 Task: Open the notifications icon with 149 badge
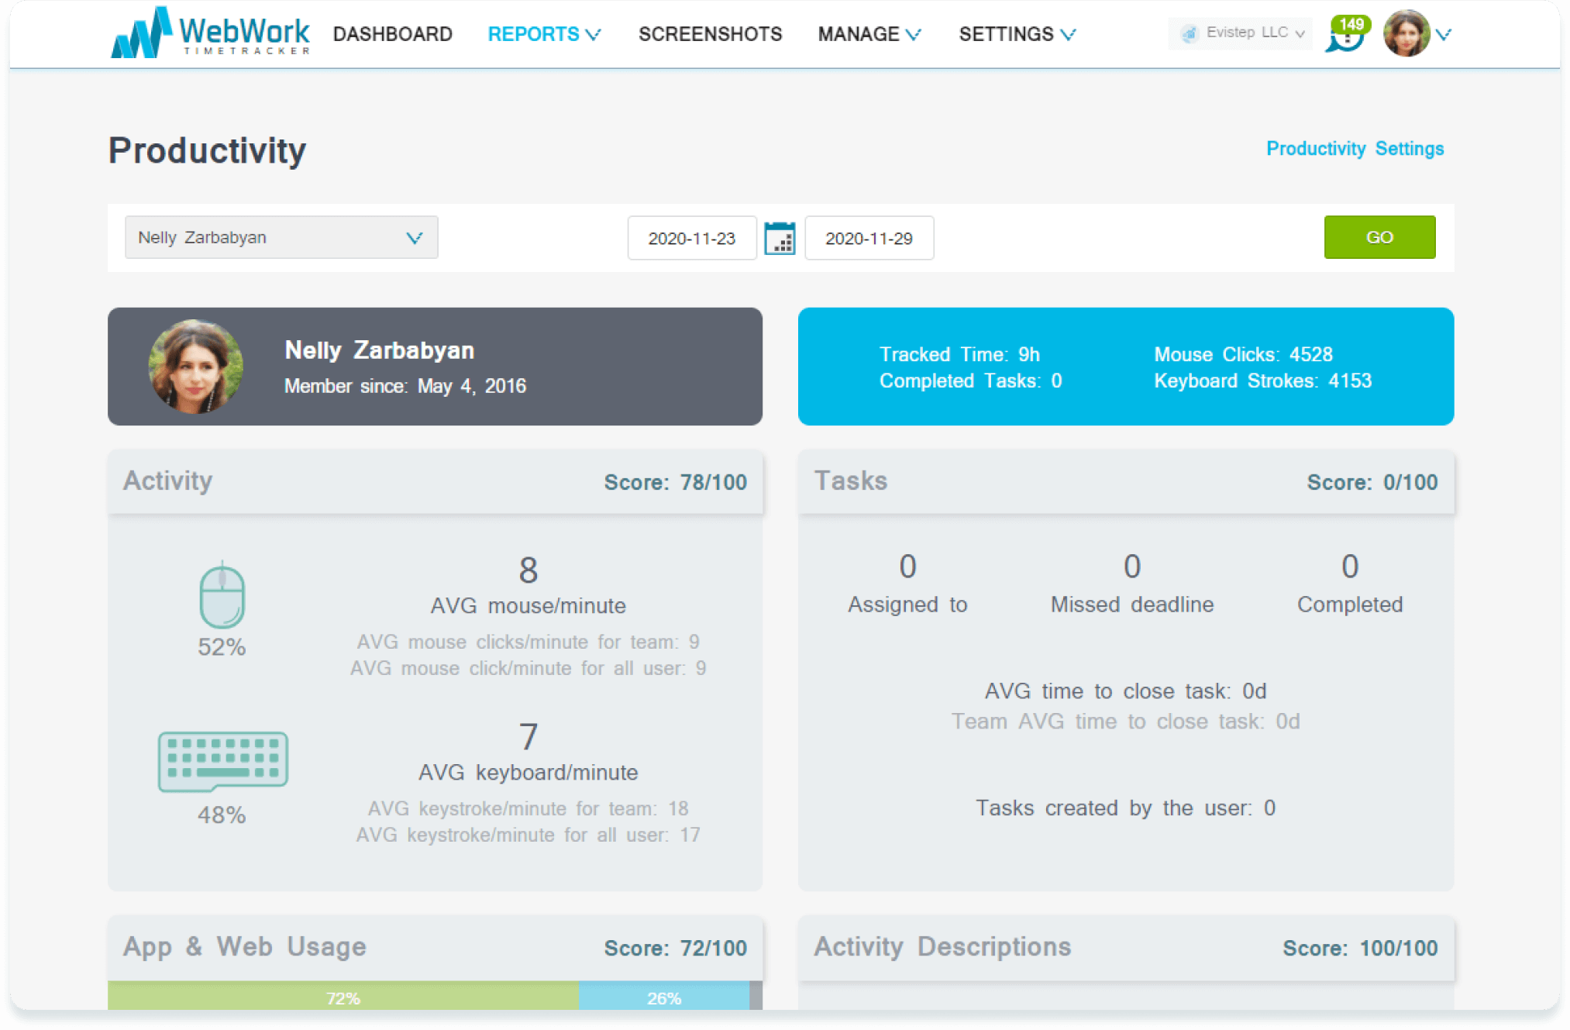tap(1346, 34)
